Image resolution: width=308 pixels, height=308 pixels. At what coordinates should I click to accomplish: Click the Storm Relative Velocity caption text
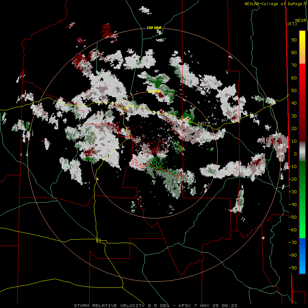coord(156,306)
